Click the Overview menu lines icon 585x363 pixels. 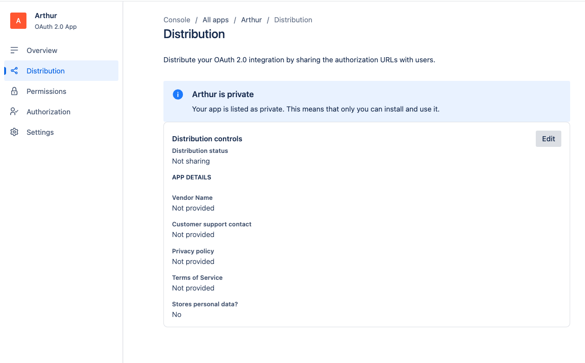(x=14, y=50)
